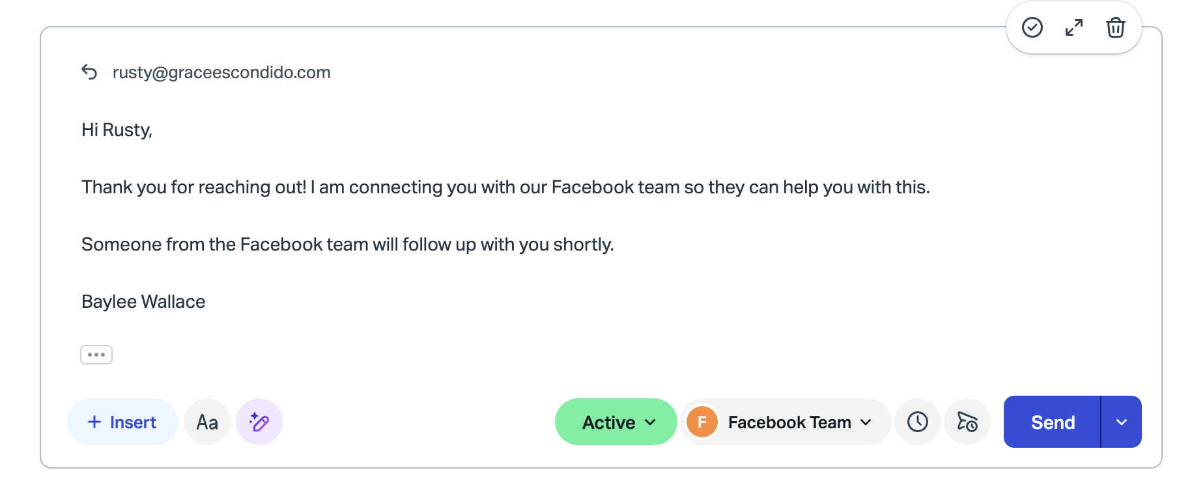The height and width of the screenshot is (479, 1192).
Task: Click the reply arrow icon beside recipient
Action: (89, 72)
